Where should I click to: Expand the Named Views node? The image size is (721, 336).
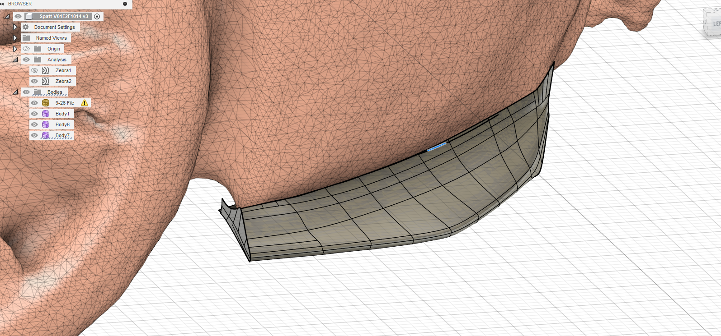15,38
